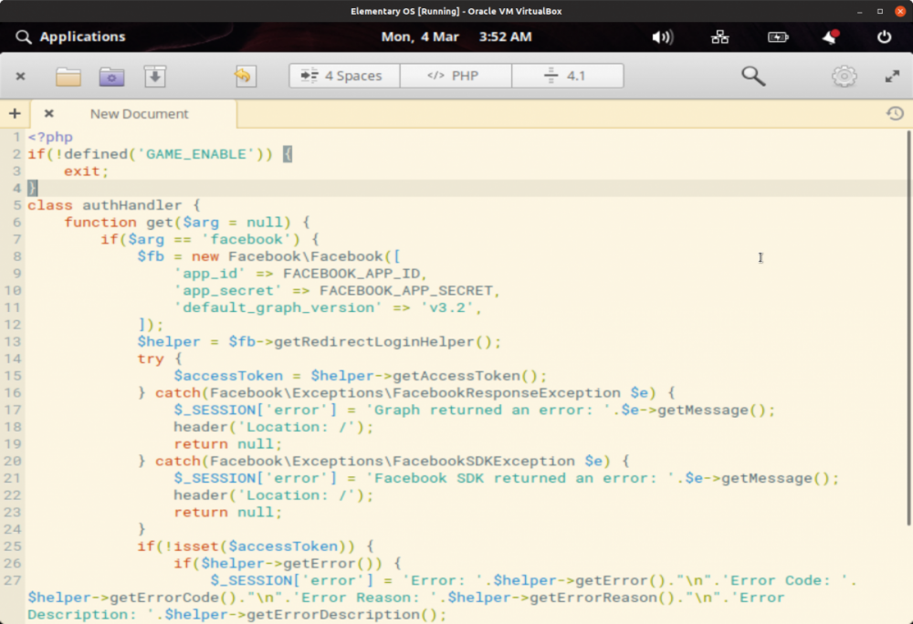The image size is (913, 624).
Task: Open the 4 Spaces indentation dropdown
Action: (x=344, y=76)
